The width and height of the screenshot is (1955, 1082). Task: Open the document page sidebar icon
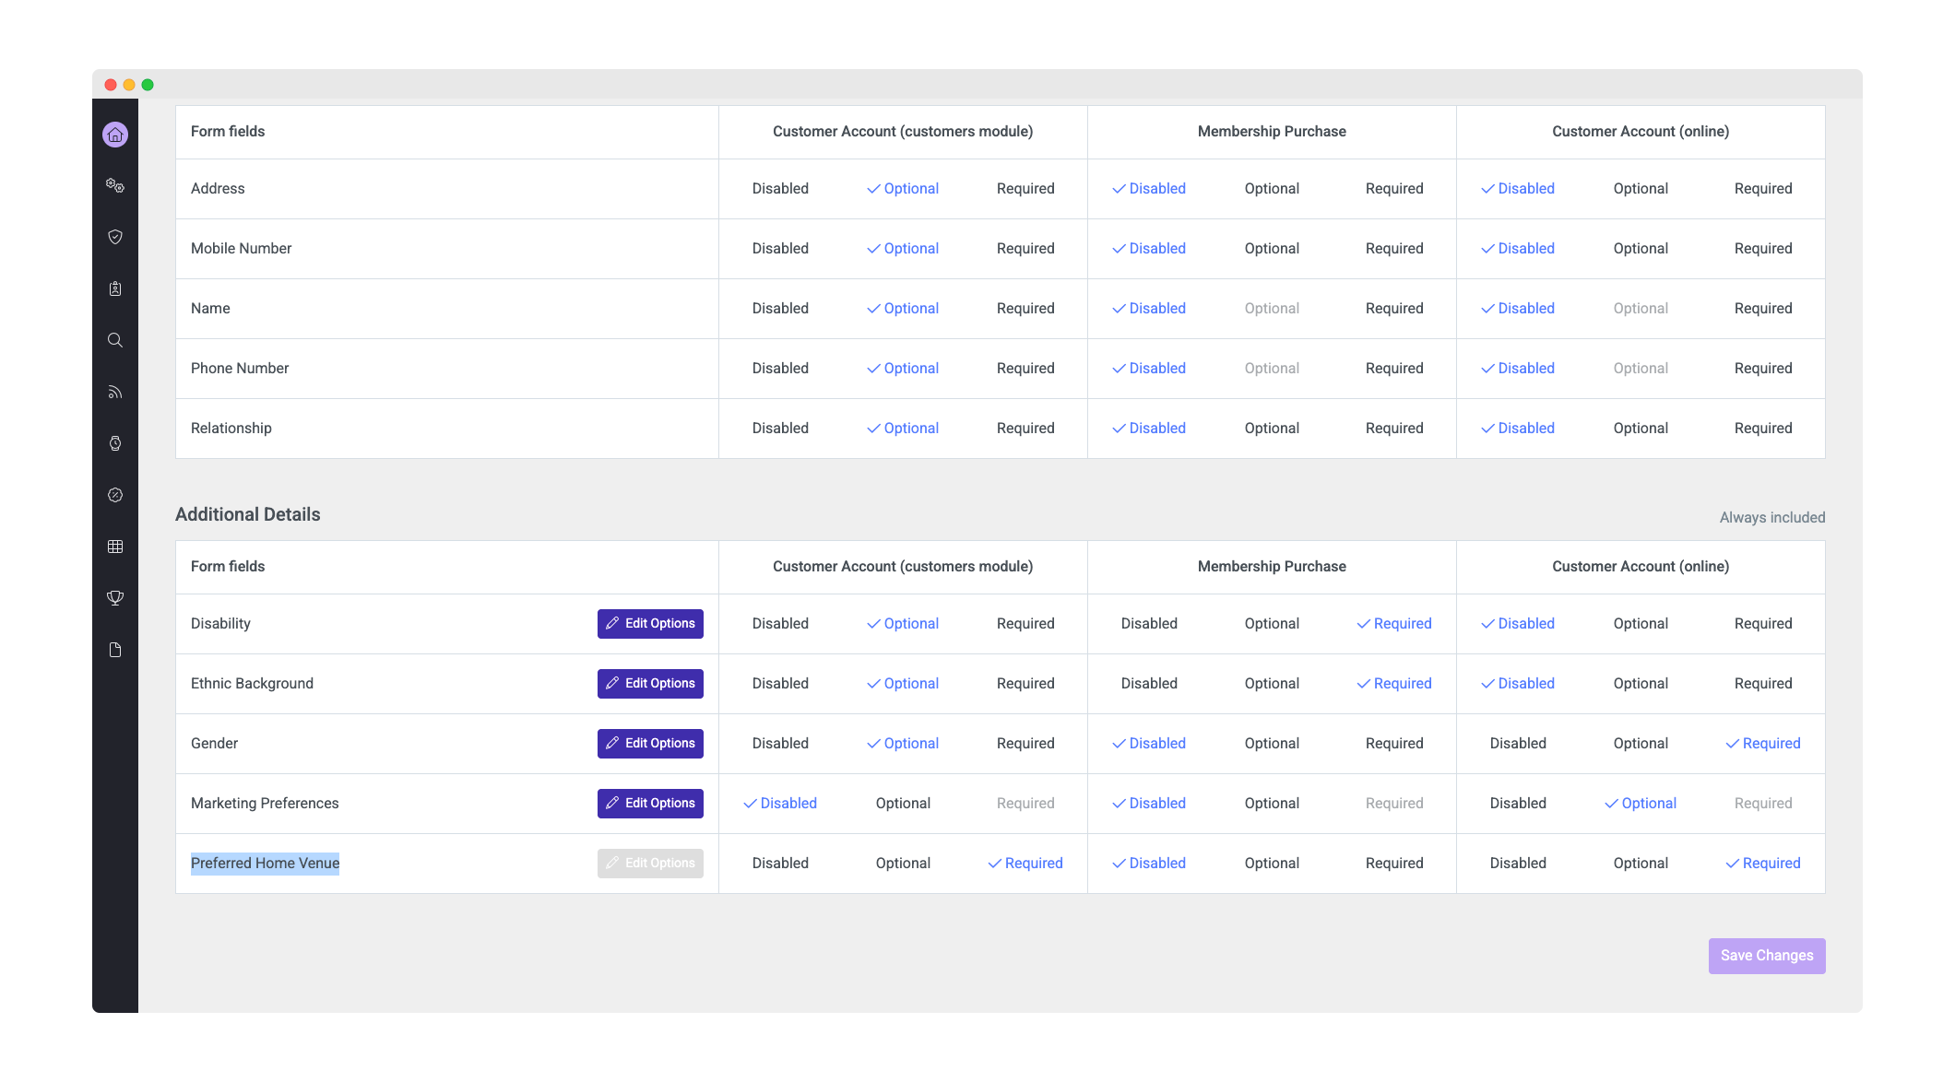coord(115,650)
